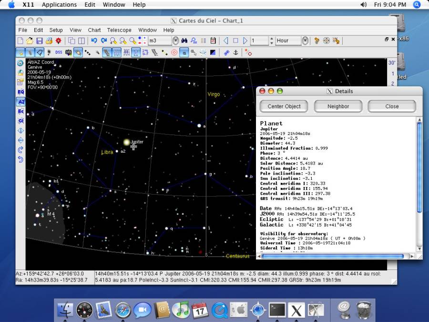
Task: Open the Trash in the Dock
Action: click(x=364, y=310)
